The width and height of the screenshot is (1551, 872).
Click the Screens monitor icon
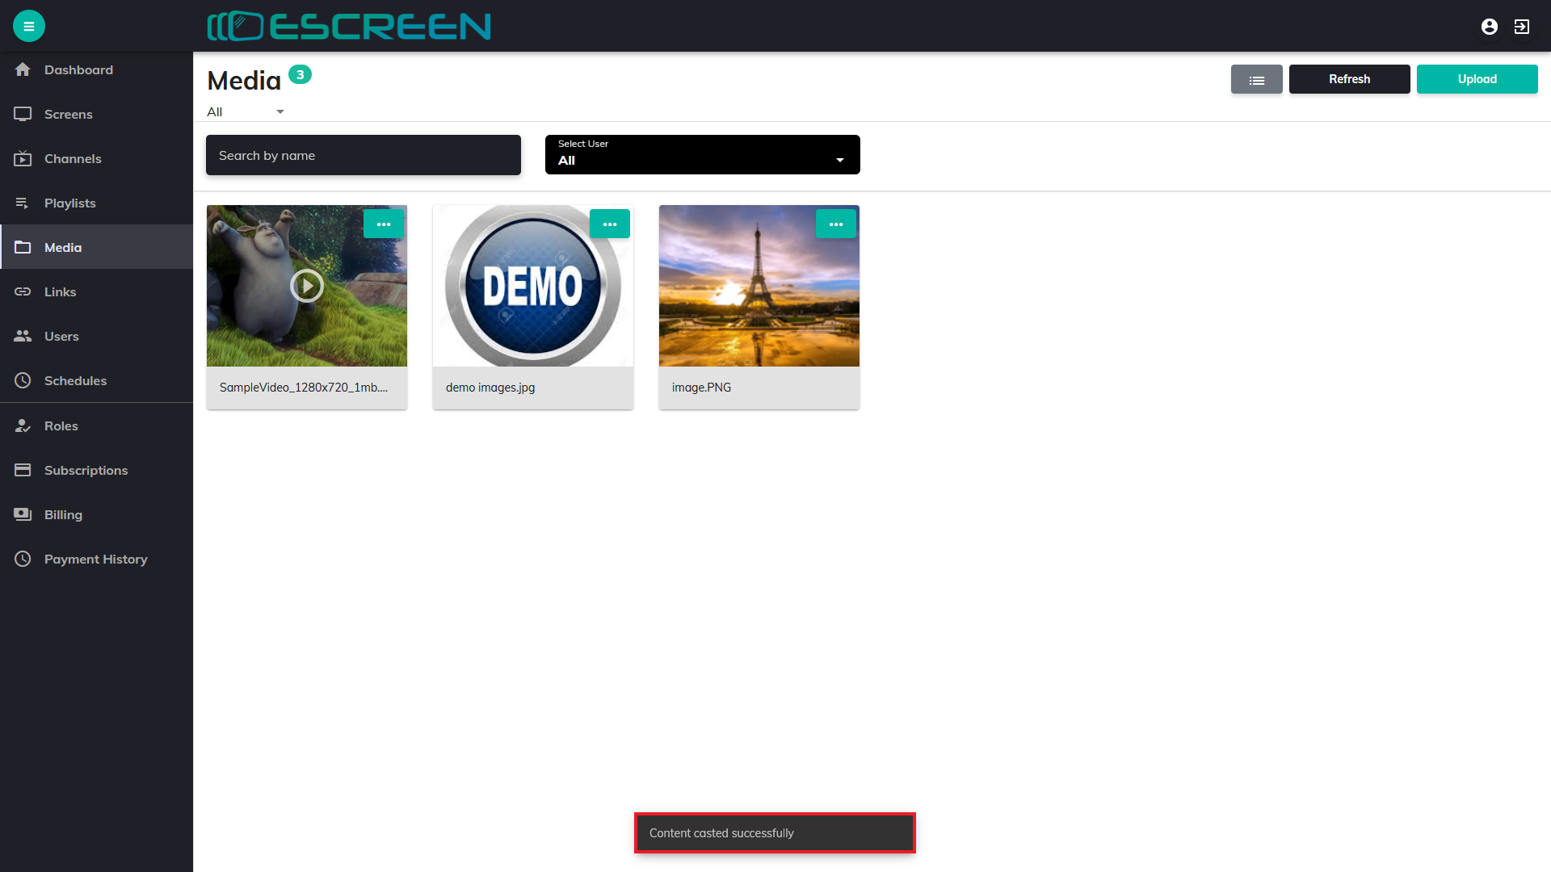(23, 115)
